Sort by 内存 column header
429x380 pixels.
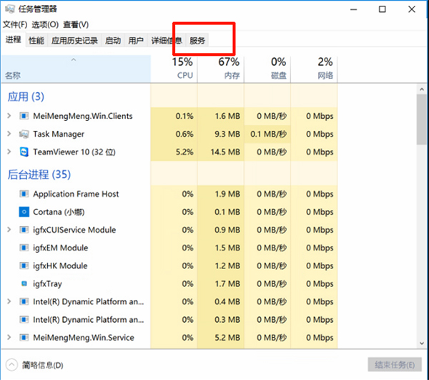[x=221, y=69]
